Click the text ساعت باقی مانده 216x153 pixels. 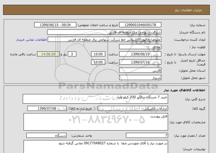(x=23, y=54)
